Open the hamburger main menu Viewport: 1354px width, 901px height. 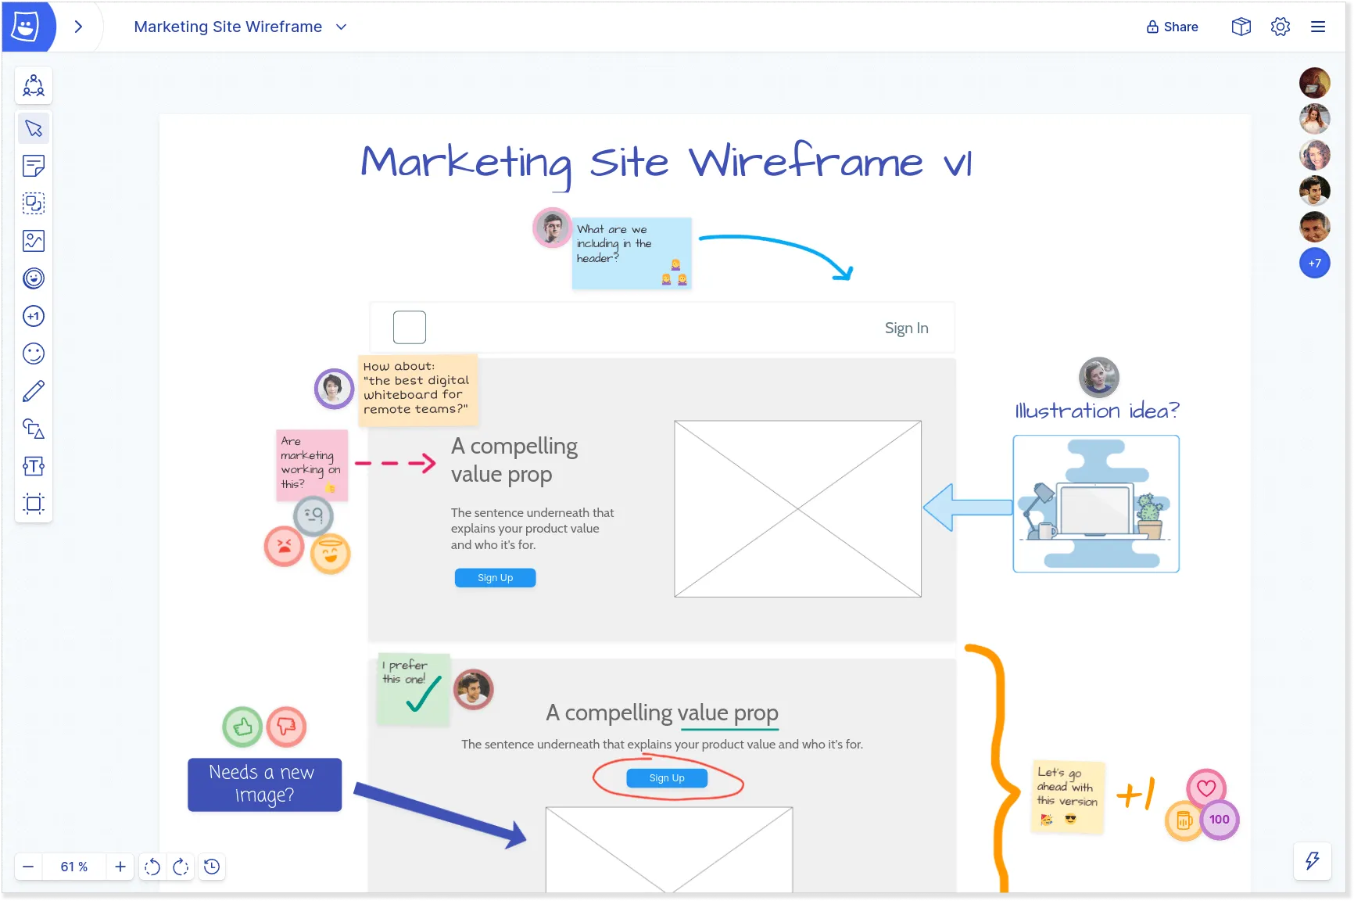1318,27
